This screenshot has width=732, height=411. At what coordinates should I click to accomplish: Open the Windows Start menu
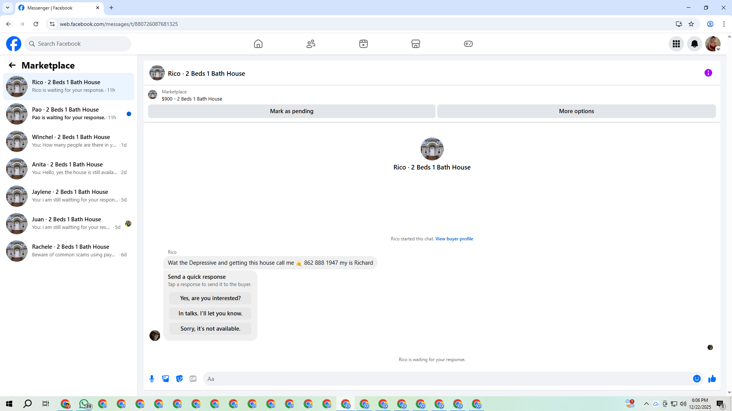coord(9,404)
